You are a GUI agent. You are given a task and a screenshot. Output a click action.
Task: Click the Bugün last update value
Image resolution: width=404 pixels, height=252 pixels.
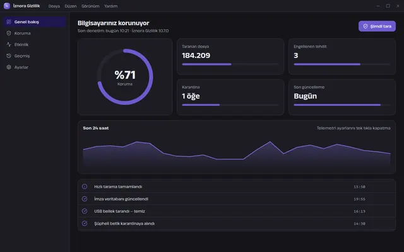pyautogui.click(x=306, y=96)
